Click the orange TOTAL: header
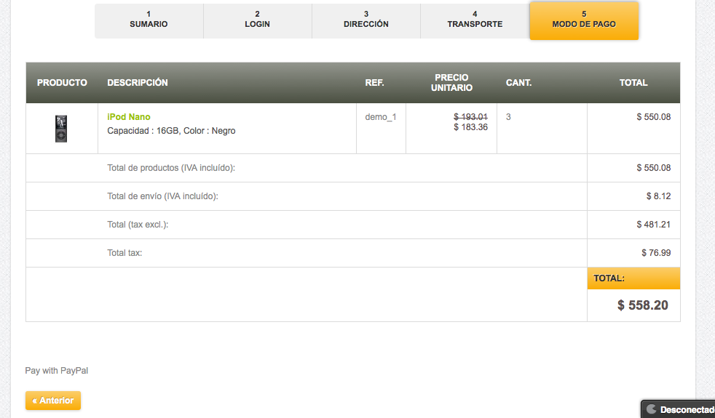715x418 pixels. [x=634, y=278]
